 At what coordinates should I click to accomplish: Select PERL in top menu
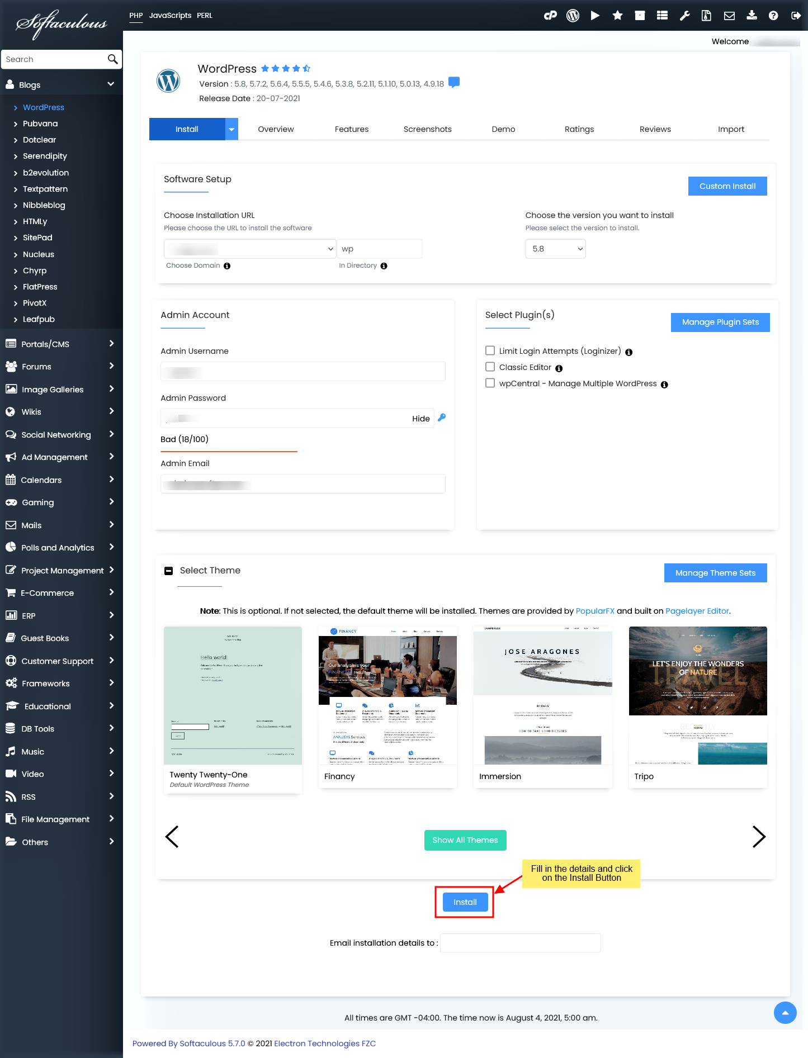(x=205, y=15)
